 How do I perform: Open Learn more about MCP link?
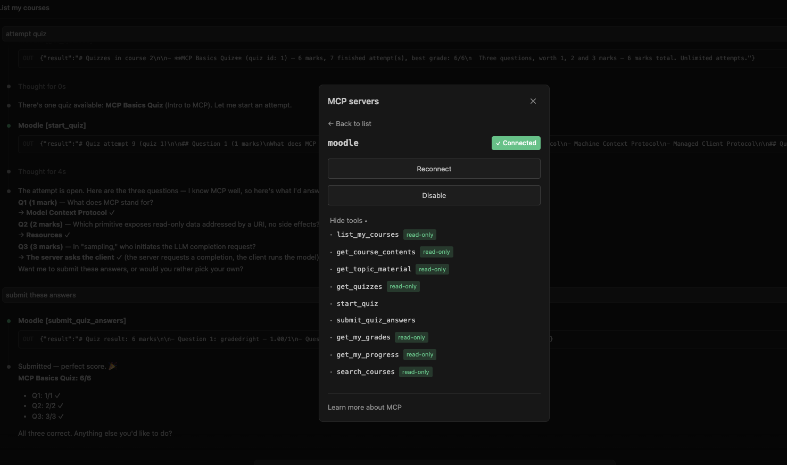[364, 407]
